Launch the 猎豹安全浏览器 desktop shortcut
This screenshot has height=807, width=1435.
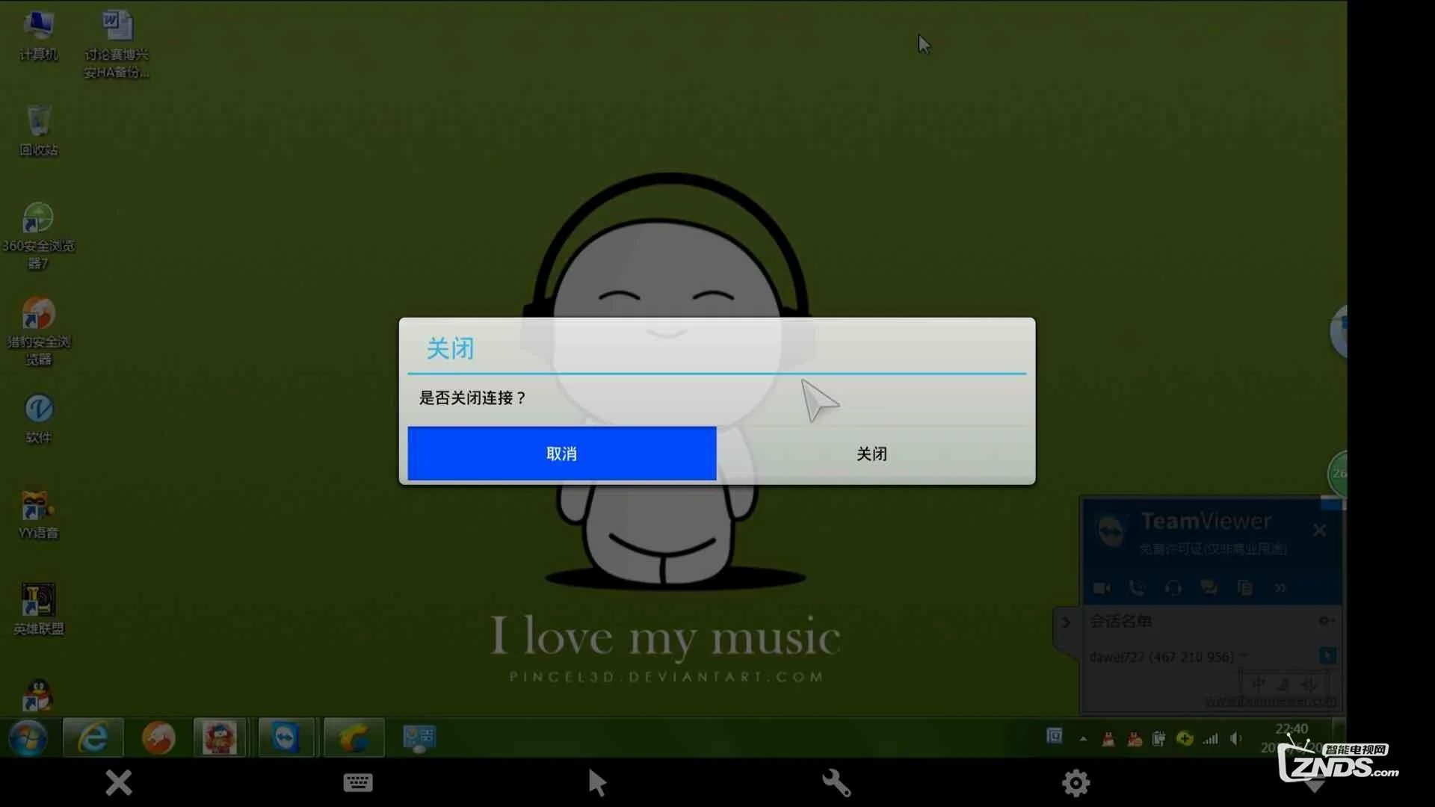pos(38,330)
